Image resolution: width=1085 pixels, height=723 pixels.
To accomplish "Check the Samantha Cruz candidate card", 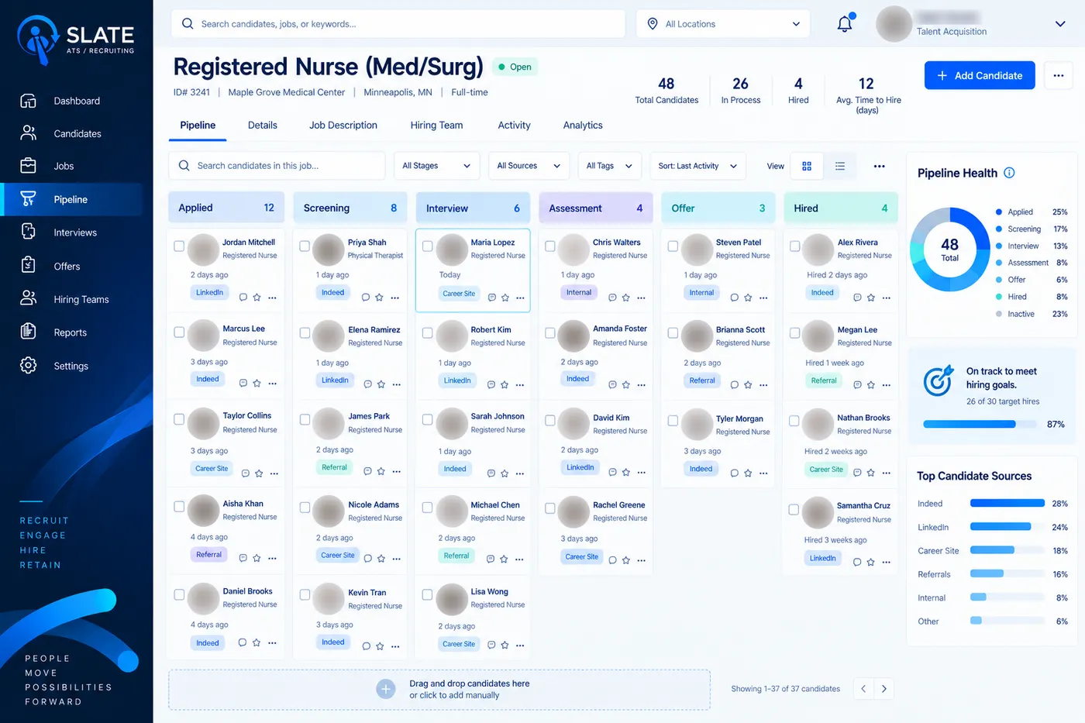I will [x=794, y=510].
